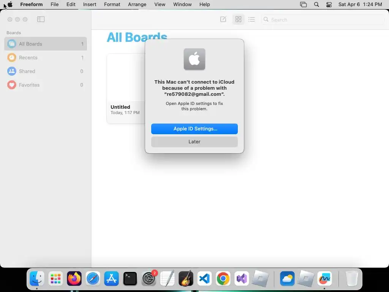The image size is (389, 292).
Task: Click the Favorites heart icon
Action: tap(11, 85)
